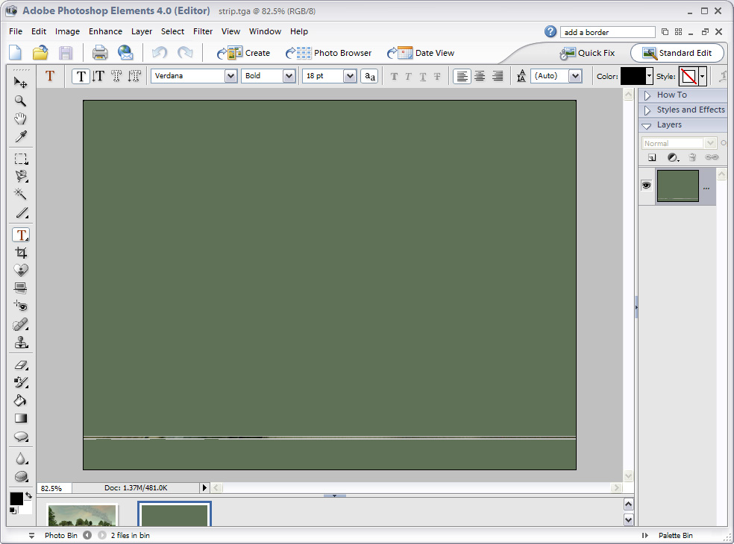Select the Eraser tool
Viewport: 734px width, 544px height.
tap(21, 365)
